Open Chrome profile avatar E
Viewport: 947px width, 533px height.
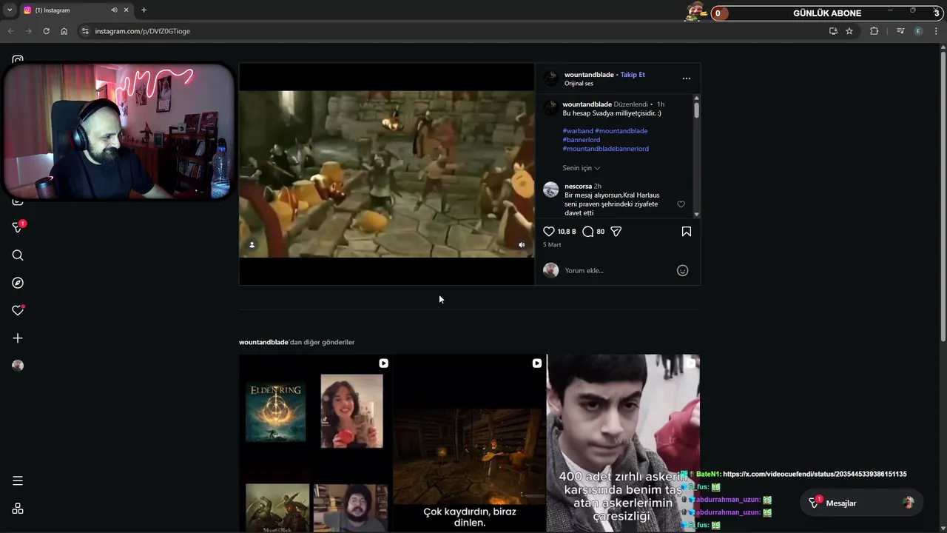point(919,31)
